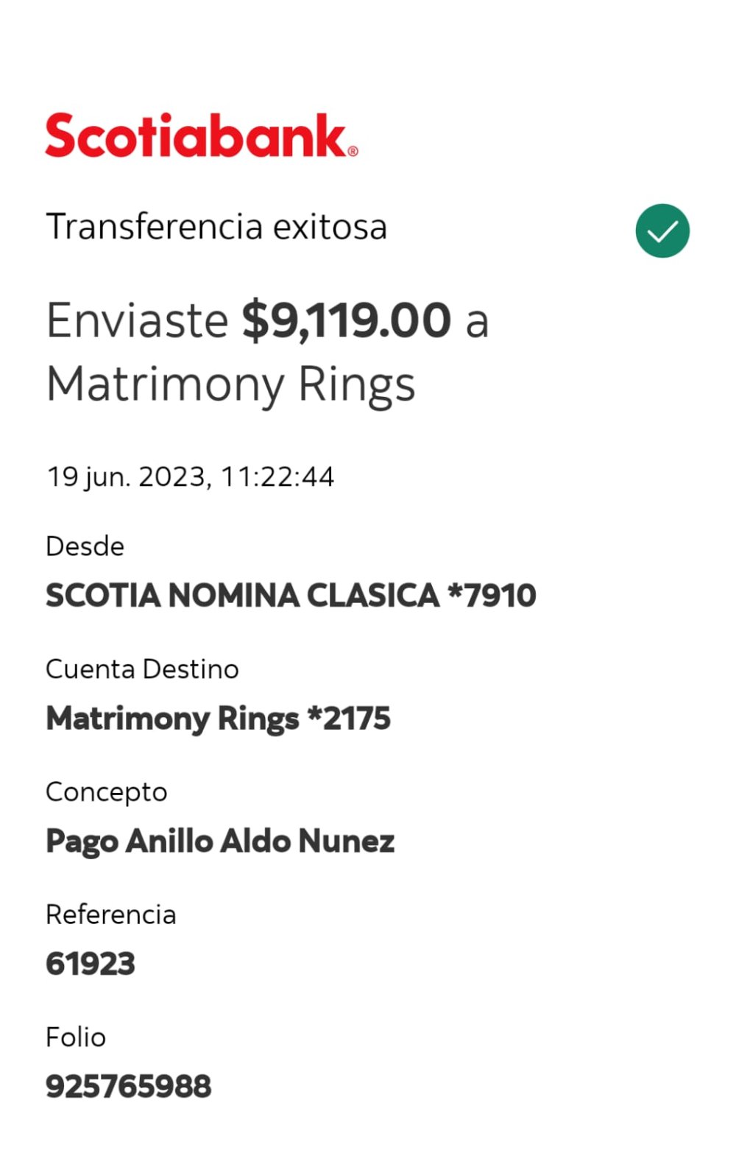Click the Scotiabank logo
This screenshot has width=736, height=1153.
(x=196, y=135)
